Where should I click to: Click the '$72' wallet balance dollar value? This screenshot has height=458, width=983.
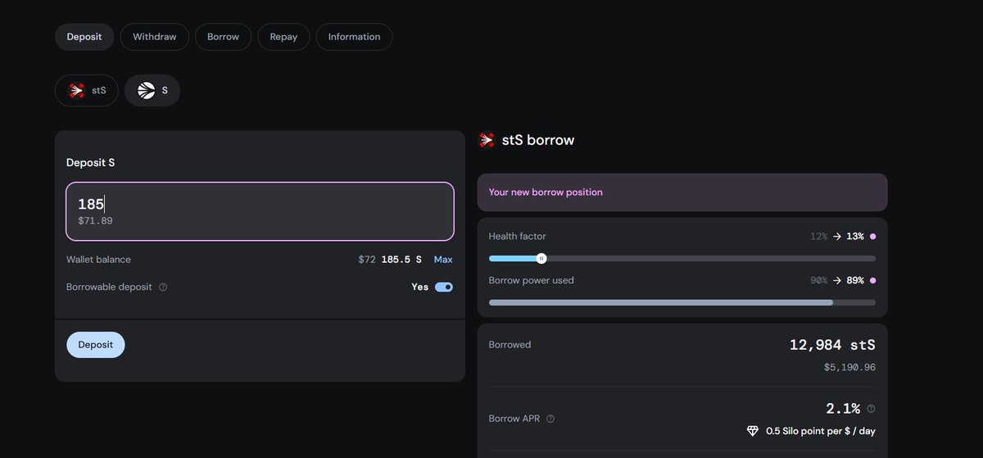tap(367, 260)
